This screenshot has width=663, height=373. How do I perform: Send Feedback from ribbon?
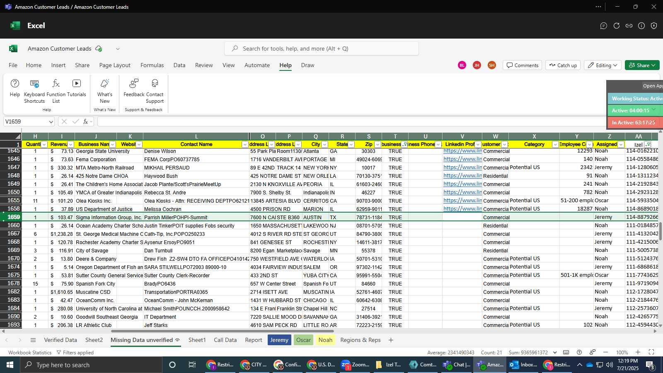tap(134, 88)
